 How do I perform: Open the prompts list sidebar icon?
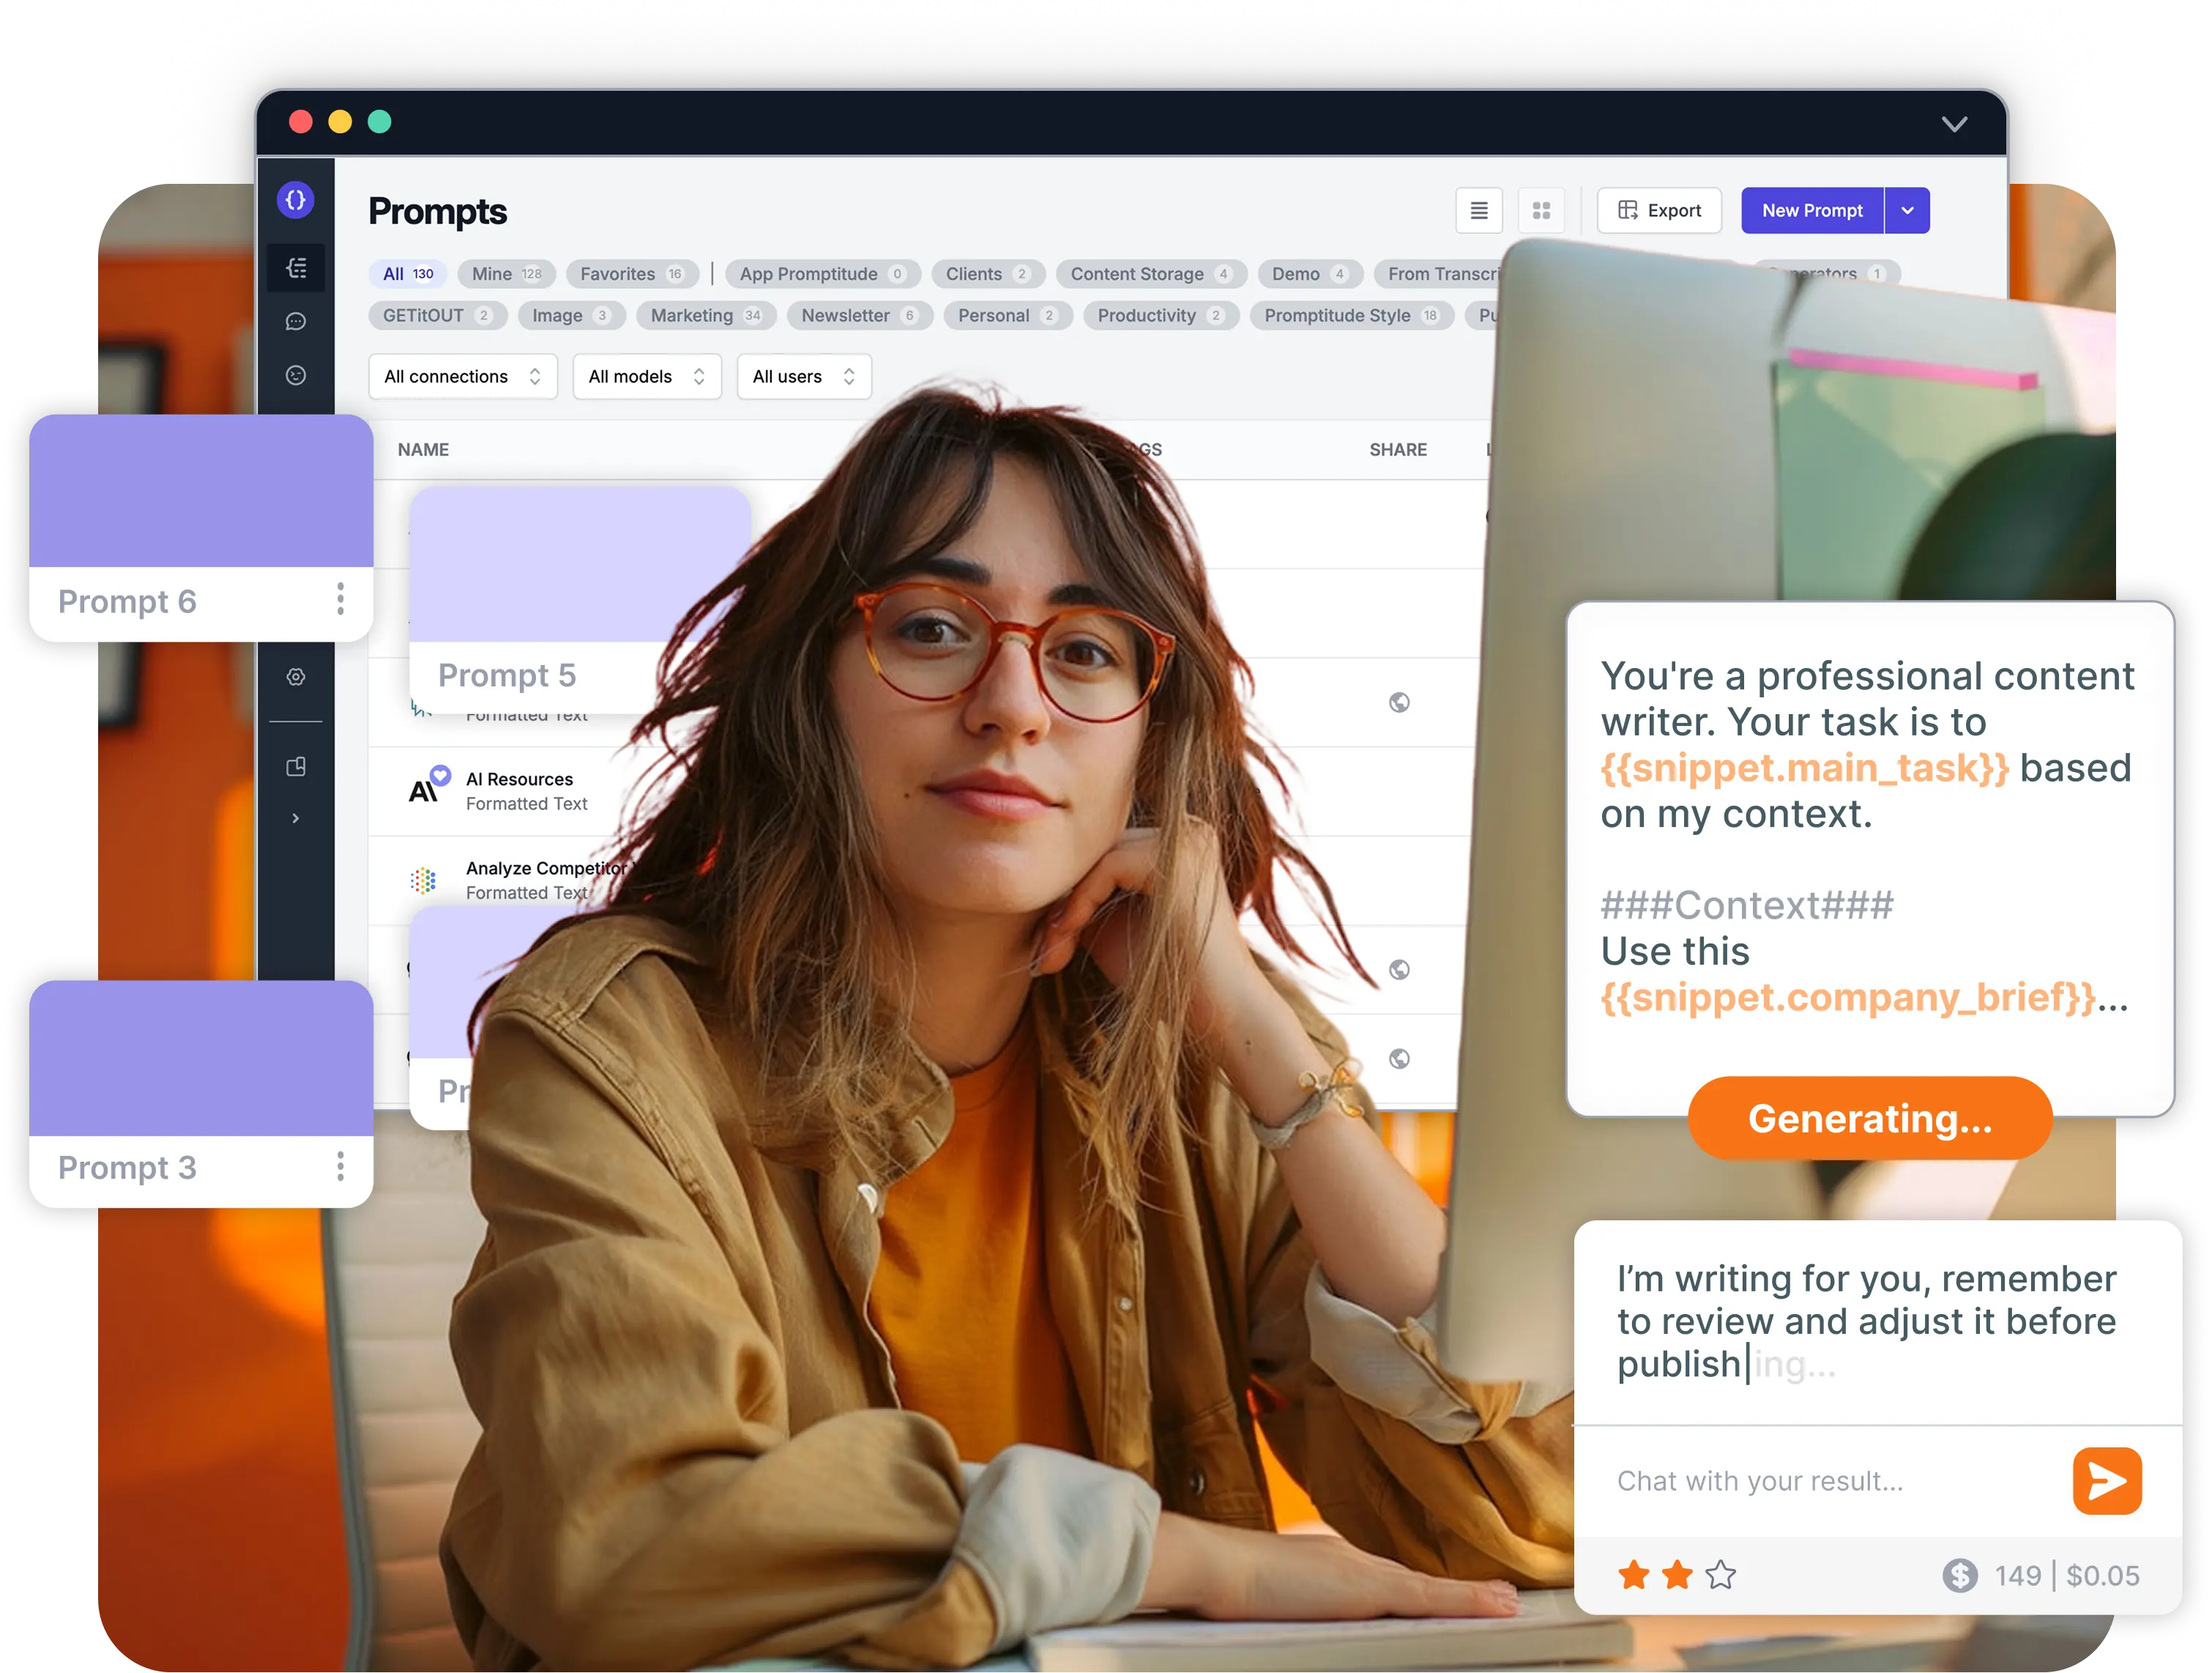pos(296,268)
